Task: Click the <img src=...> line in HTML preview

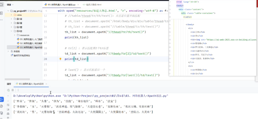Action: (223, 40)
